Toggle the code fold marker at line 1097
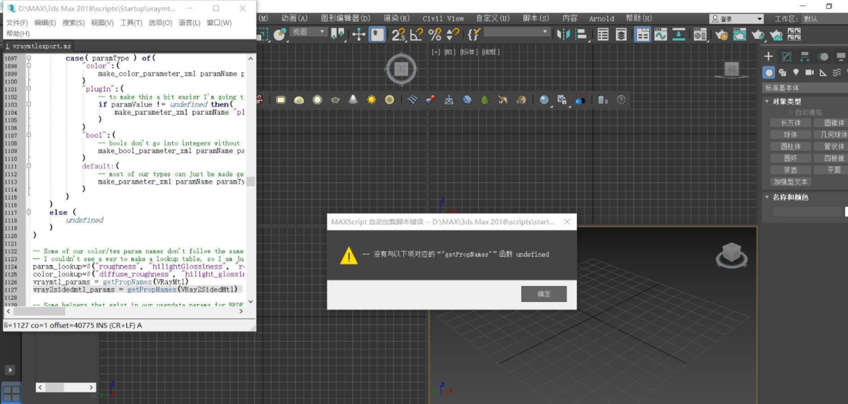 (28, 58)
